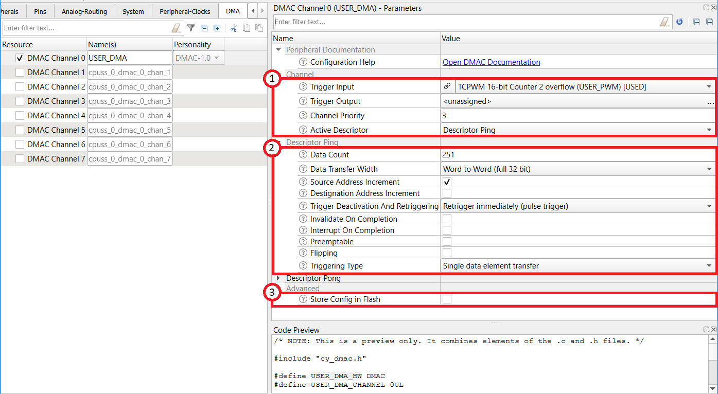The width and height of the screenshot is (718, 394).
Task: Edit the USER_DMA name field
Action: [130, 58]
